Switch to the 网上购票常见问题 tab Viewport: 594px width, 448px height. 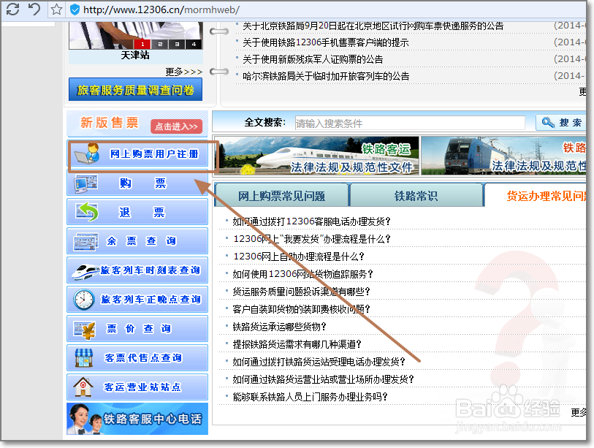pos(283,197)
